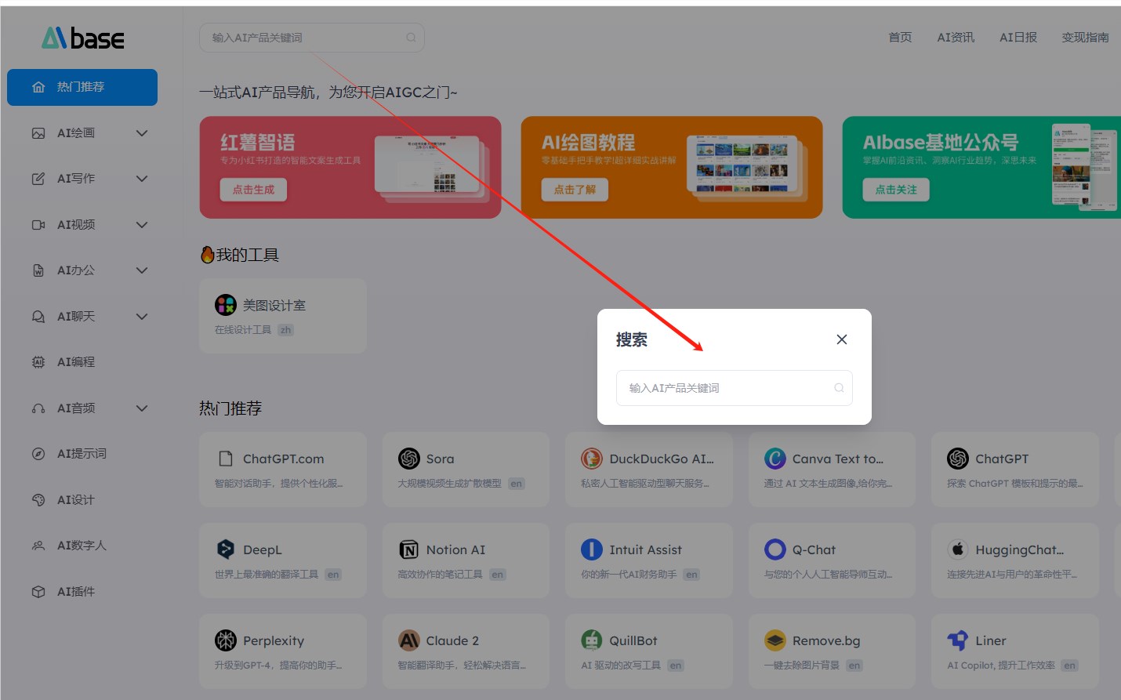The width and height of the screenshot is (1121, 700).
Task: Click the AI数字人 people icon
Action: point(38,546)
